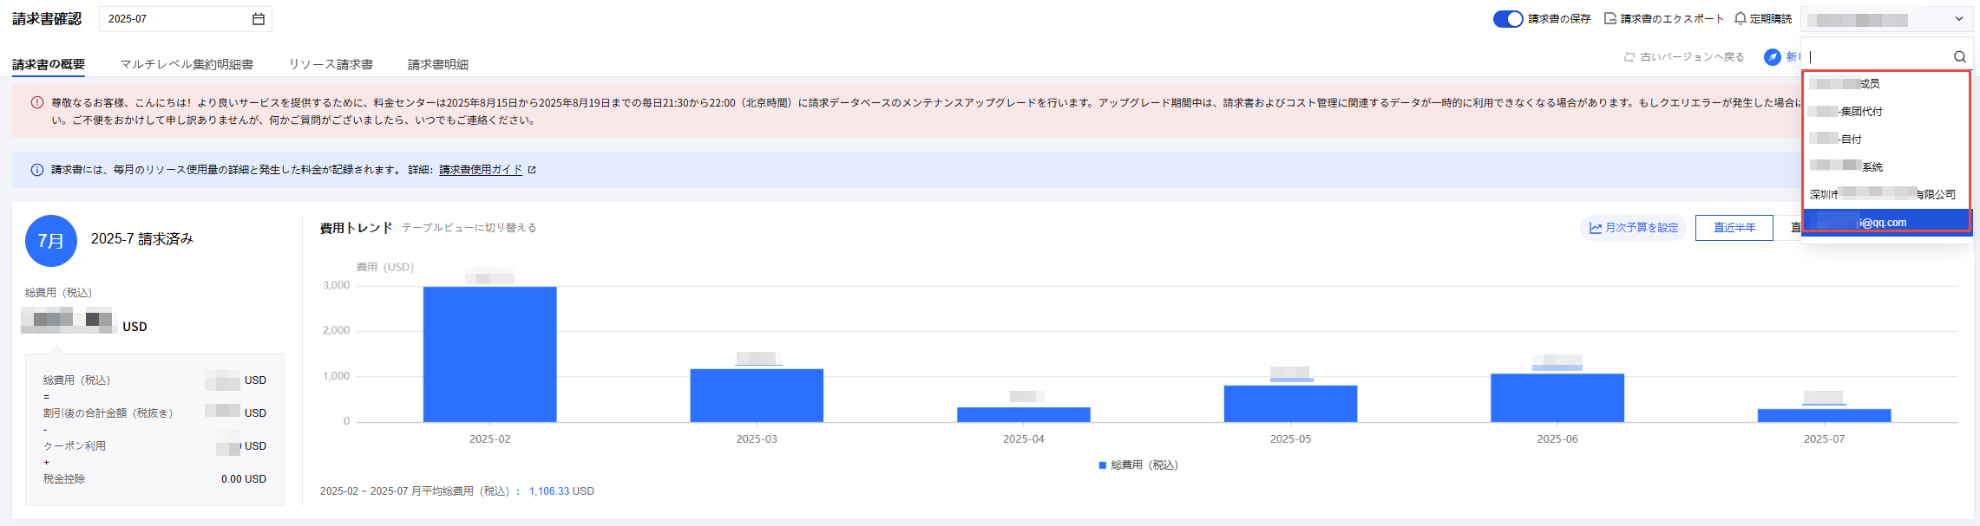Go to the 請求書明細 tab

click(437, 64)
